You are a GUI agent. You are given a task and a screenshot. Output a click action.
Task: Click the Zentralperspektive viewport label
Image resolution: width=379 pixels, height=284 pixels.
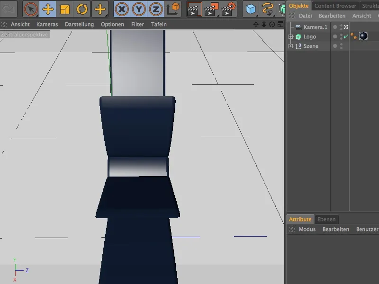[x=25, y=35]
